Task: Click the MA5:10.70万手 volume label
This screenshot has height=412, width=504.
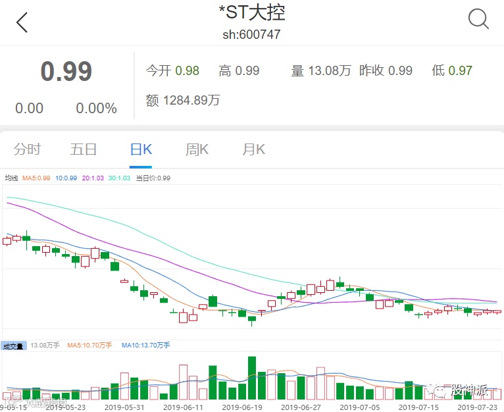Action: coord(89,346)
